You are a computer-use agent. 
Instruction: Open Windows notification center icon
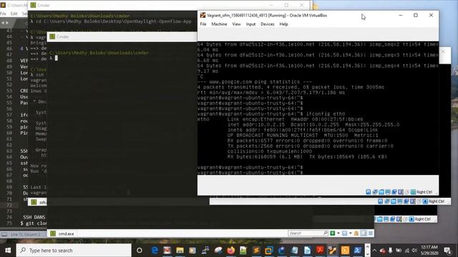point(447,251)
